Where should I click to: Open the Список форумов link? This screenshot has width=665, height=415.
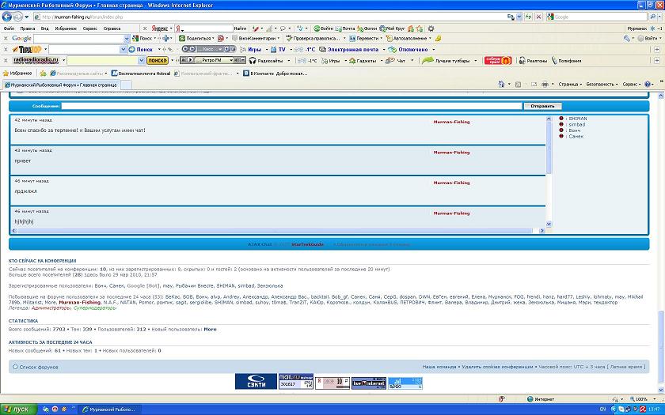pyautogui.click(x=38, y=367)
